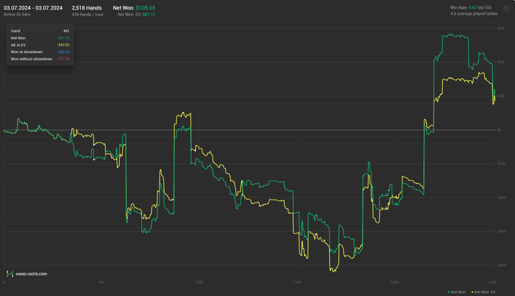This screenshot has width=515, height=296.
Task: Click the $0 y-axis label
Action: pos(499,130)
